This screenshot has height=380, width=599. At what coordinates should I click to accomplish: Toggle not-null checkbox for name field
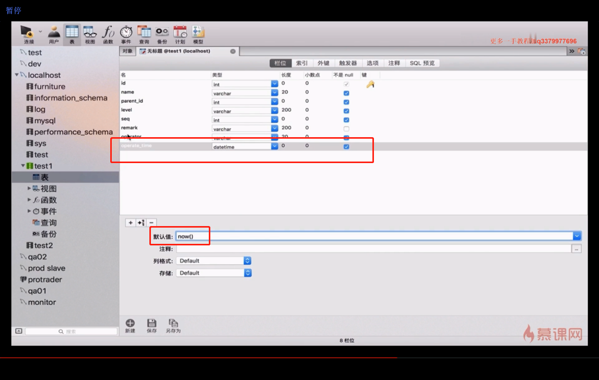tap(346, 93)
